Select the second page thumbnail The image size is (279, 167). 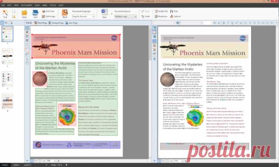[x=8, y=56]
